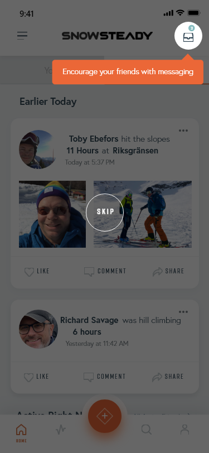209x453 pixels.
Task: Tap the orange add activity button
Action: 105,416
